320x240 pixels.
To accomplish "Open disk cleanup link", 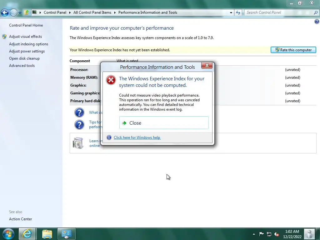I will [24, 58].
